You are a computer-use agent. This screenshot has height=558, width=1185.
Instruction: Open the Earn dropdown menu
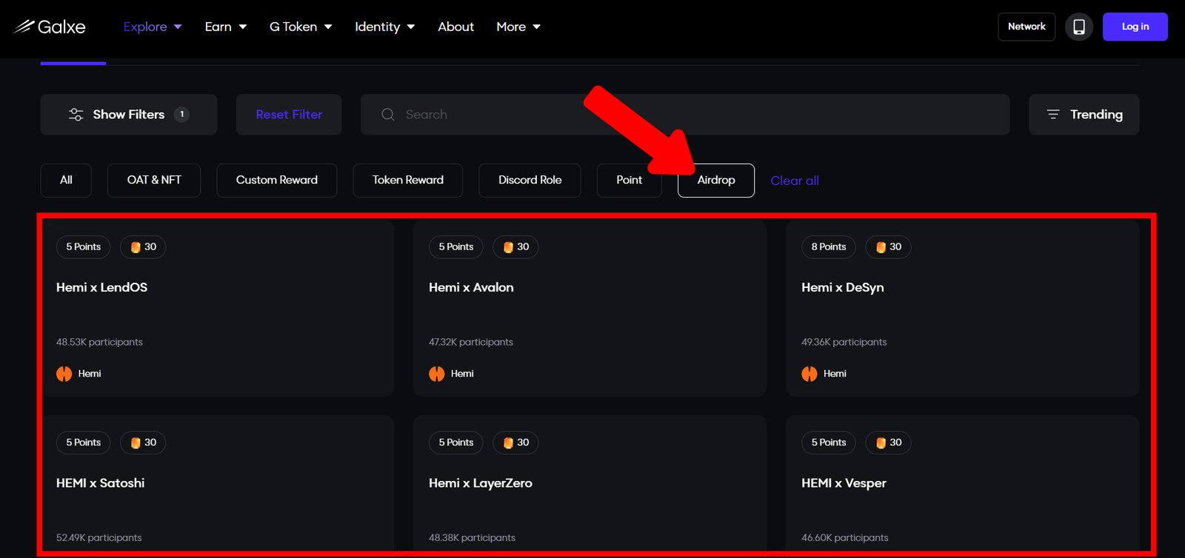(x=225, y=27)
